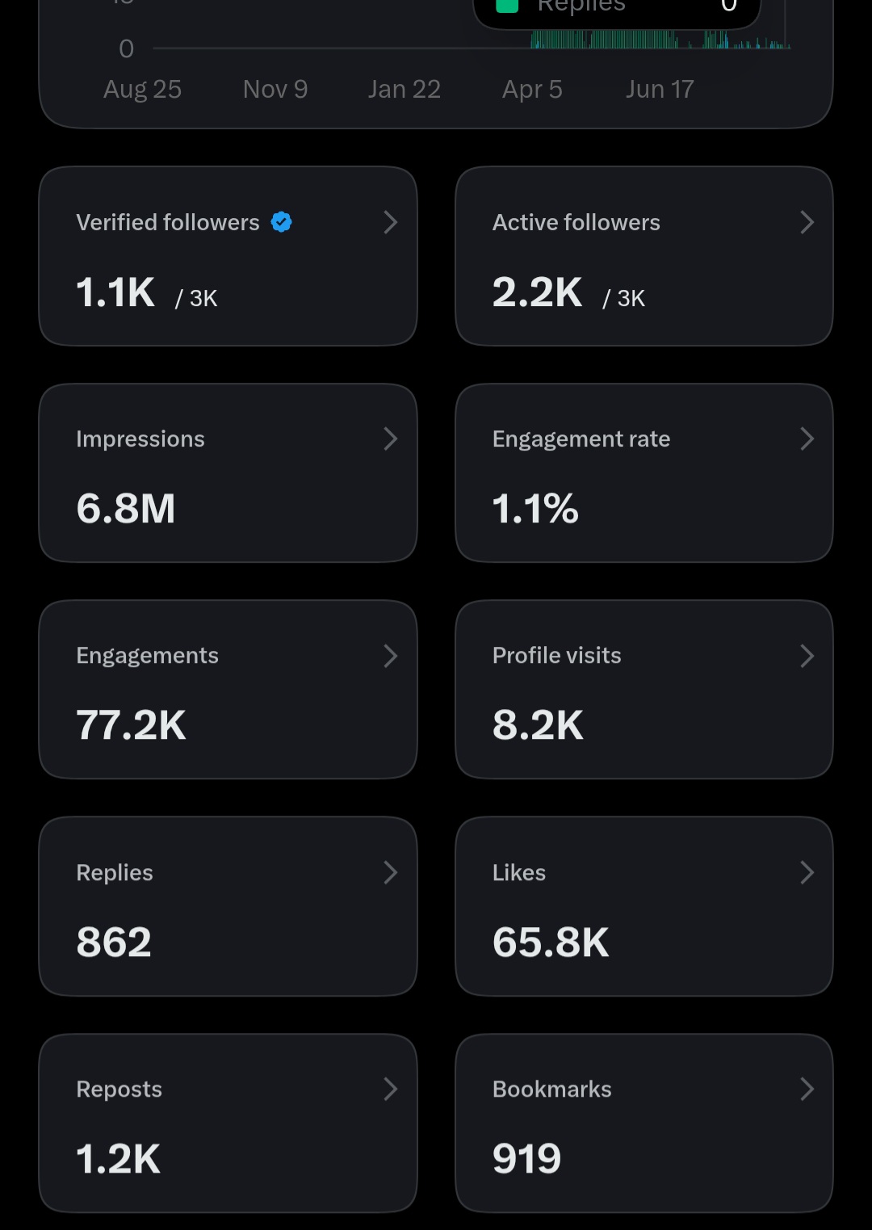The image size is (872, 1230).
Task: Tap the Reposts card chevron
Action: (391, 1089)
